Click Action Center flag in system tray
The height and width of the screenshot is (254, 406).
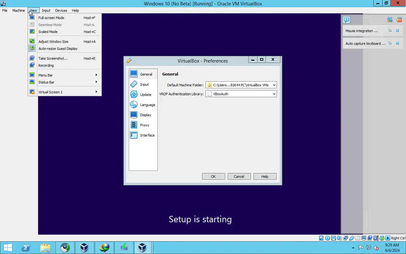pyautogui.click(x=361, y=248)
